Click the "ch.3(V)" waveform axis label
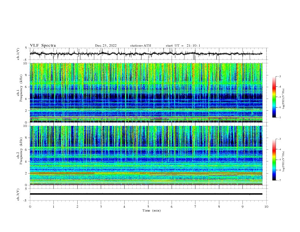Image resolution: width=300 pixels, height=232 pixels. (18, 194)
